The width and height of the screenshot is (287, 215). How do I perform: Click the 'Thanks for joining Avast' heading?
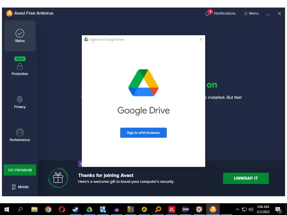(x=106, y=175)
